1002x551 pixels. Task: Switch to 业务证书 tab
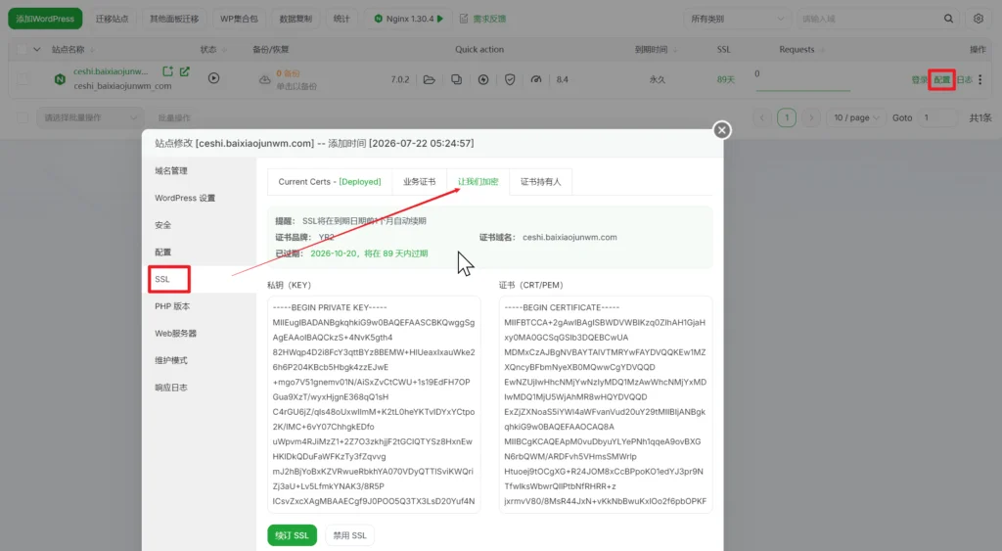click(x=419, y=181)
